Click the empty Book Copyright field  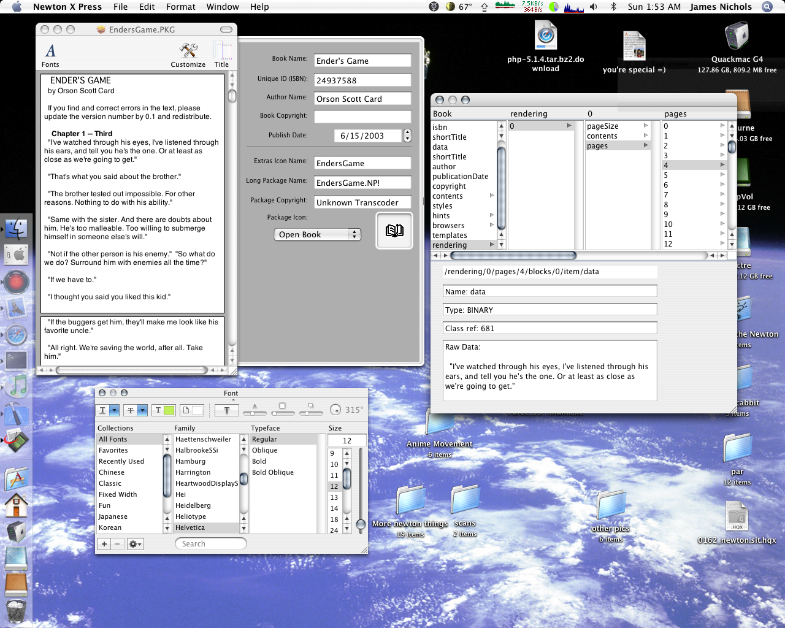click(x=362, y=117)
